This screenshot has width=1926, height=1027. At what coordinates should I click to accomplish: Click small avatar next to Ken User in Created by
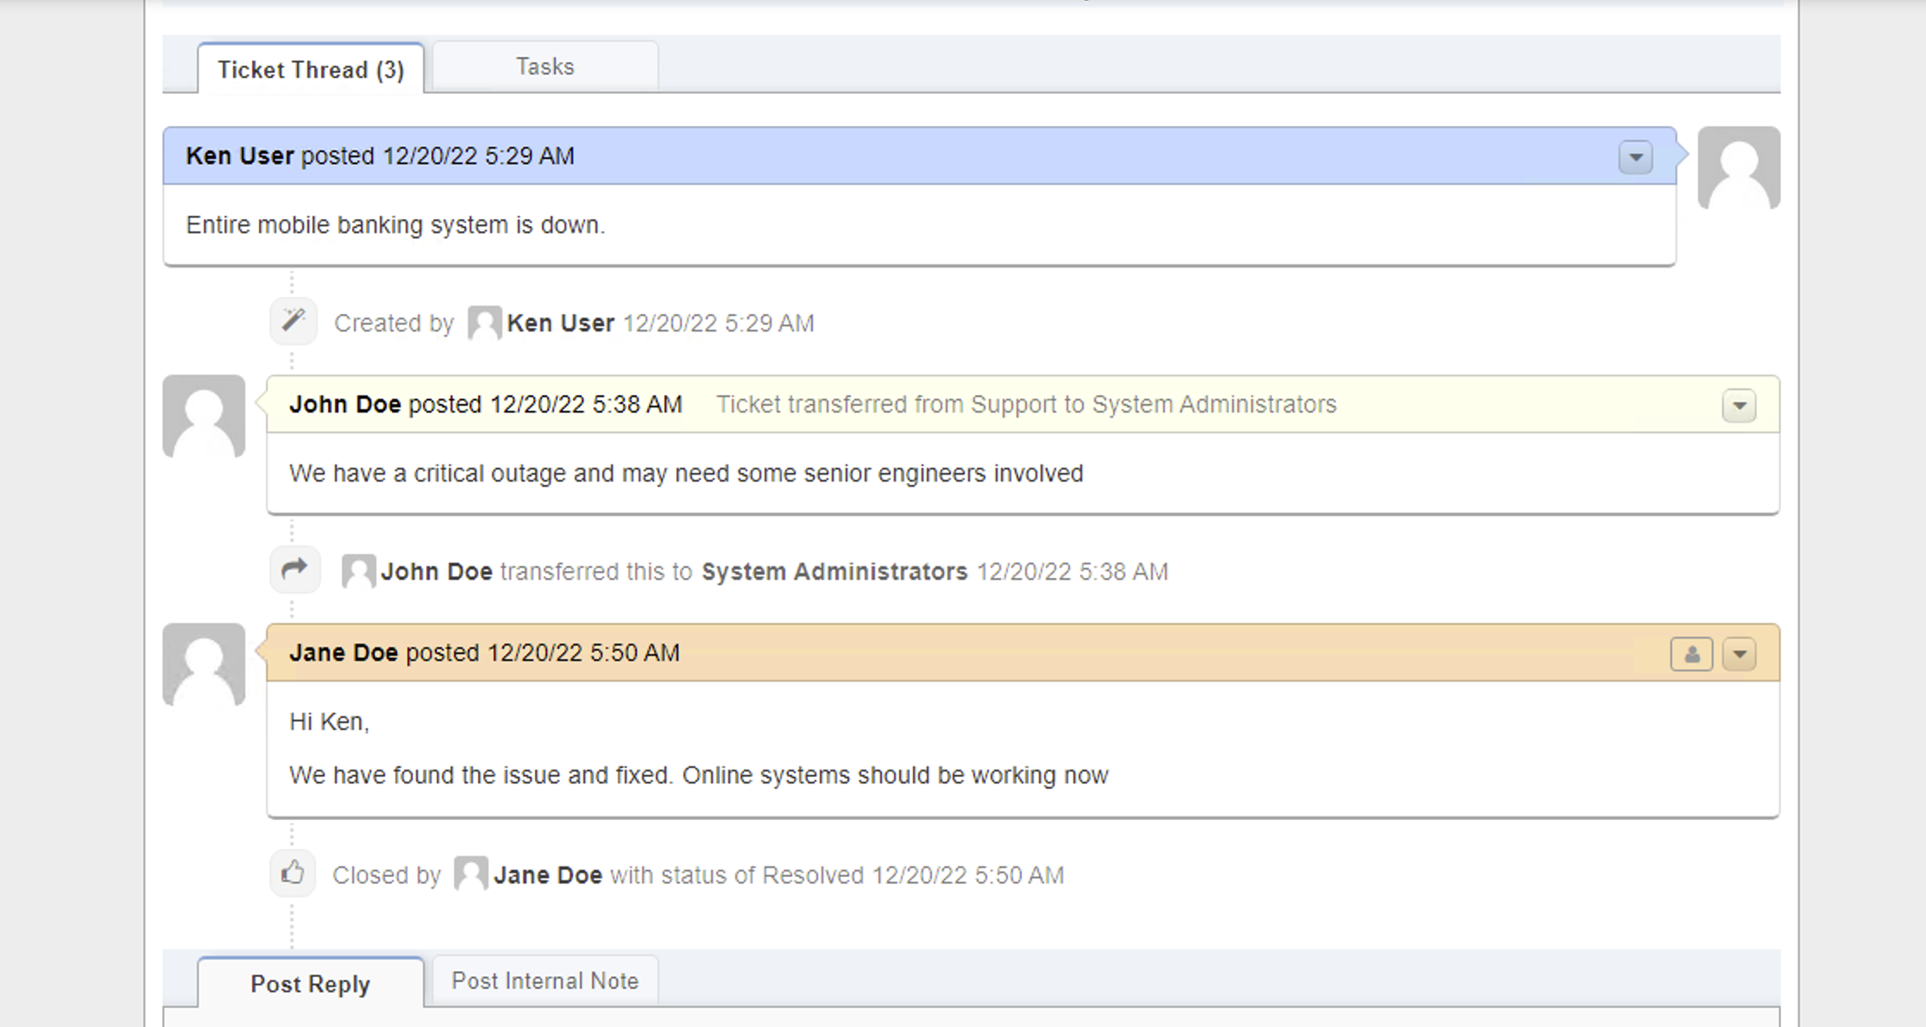coord(484,323)
